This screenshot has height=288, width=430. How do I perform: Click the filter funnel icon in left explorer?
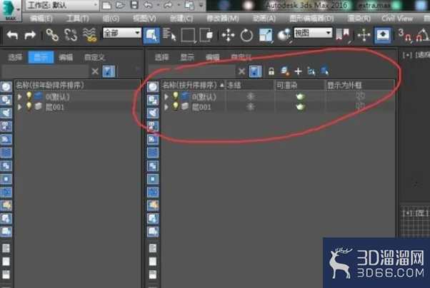click(x=109, y=71)
